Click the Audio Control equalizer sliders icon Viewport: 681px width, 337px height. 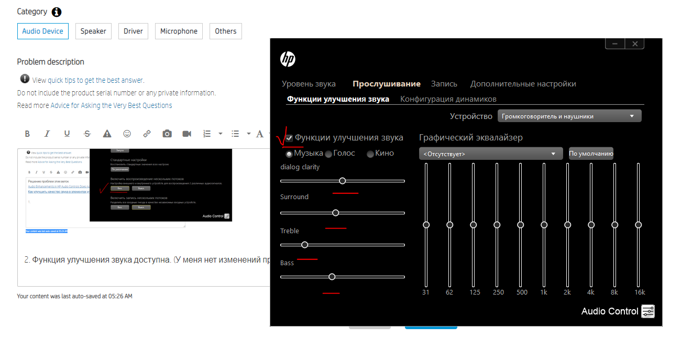(x=648, y=311)
